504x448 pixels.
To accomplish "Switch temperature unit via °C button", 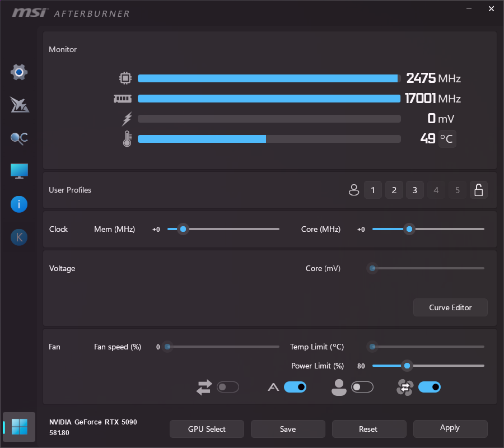I will click(x=447, y=139).
